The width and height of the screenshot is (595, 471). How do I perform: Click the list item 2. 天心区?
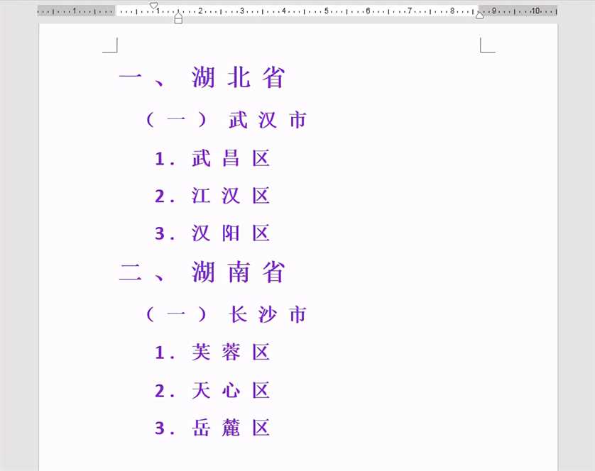click(212, 390)
